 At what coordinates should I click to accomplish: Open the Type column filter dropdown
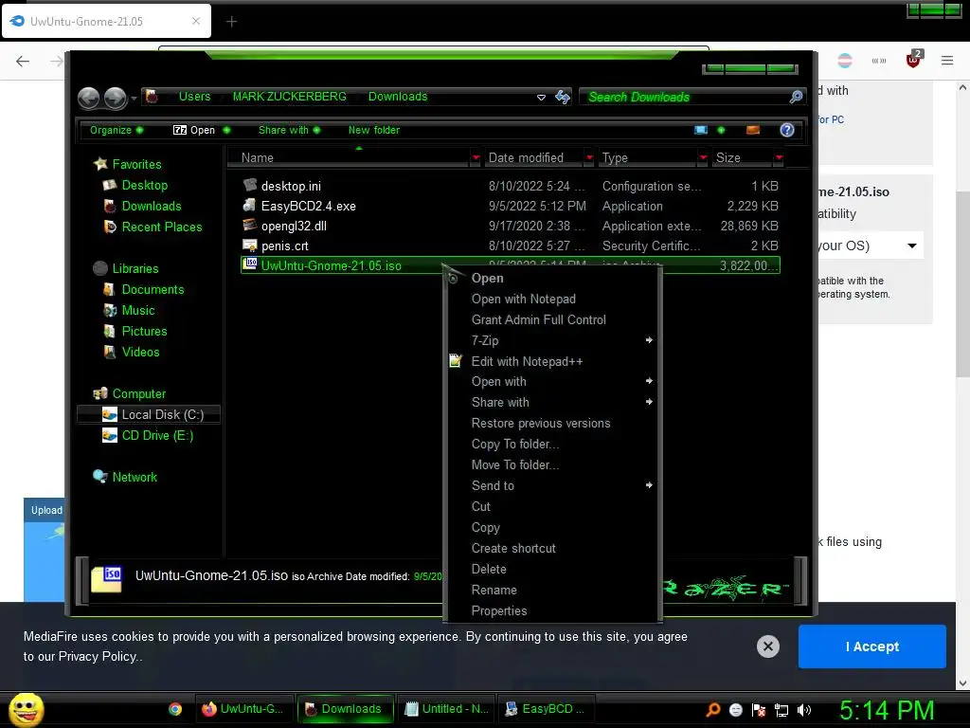click(703, 158)
